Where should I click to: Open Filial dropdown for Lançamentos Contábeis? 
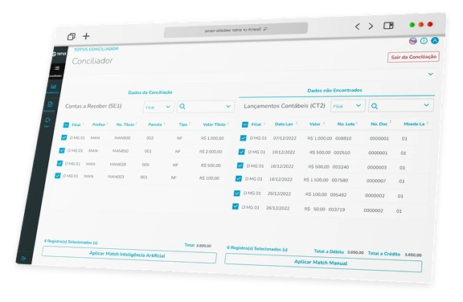pyautogui.click(x=347, y=105)
